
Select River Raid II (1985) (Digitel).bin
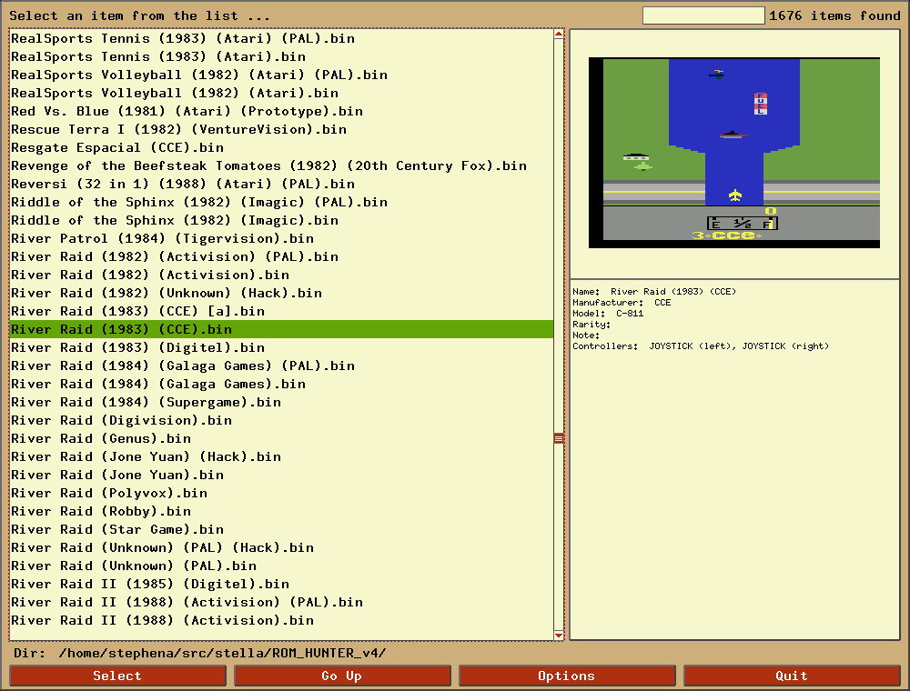(x=150, y=584)
